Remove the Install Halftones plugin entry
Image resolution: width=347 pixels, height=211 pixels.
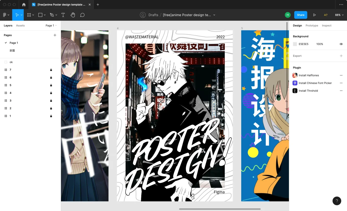click(341, 75)
